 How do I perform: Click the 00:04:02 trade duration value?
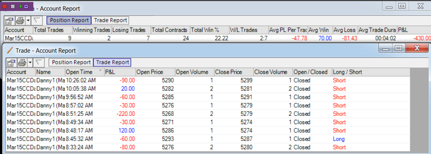[385, 38]
